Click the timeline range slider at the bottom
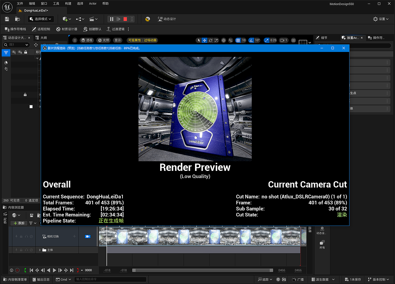 click(x=202, y=270)
